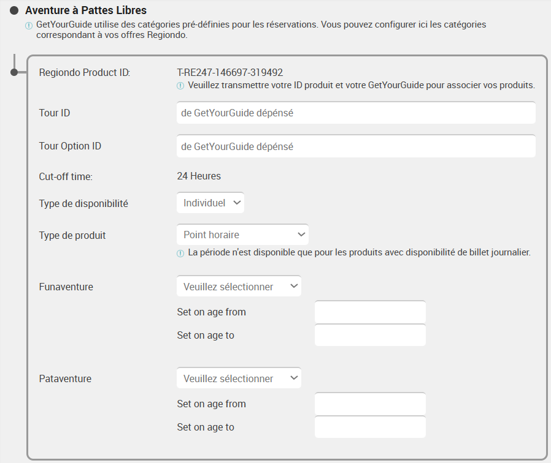Click Funaventure Set on age from field
The image size is (551, 463).
pyautogui.click(x=370, y=312)
